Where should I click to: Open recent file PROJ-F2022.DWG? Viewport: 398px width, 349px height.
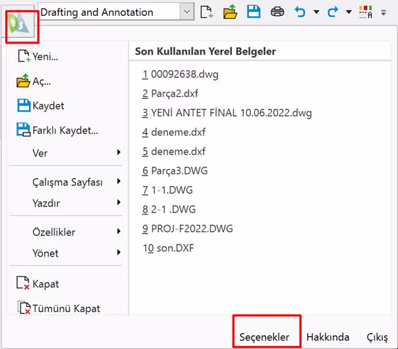(187, 229)
